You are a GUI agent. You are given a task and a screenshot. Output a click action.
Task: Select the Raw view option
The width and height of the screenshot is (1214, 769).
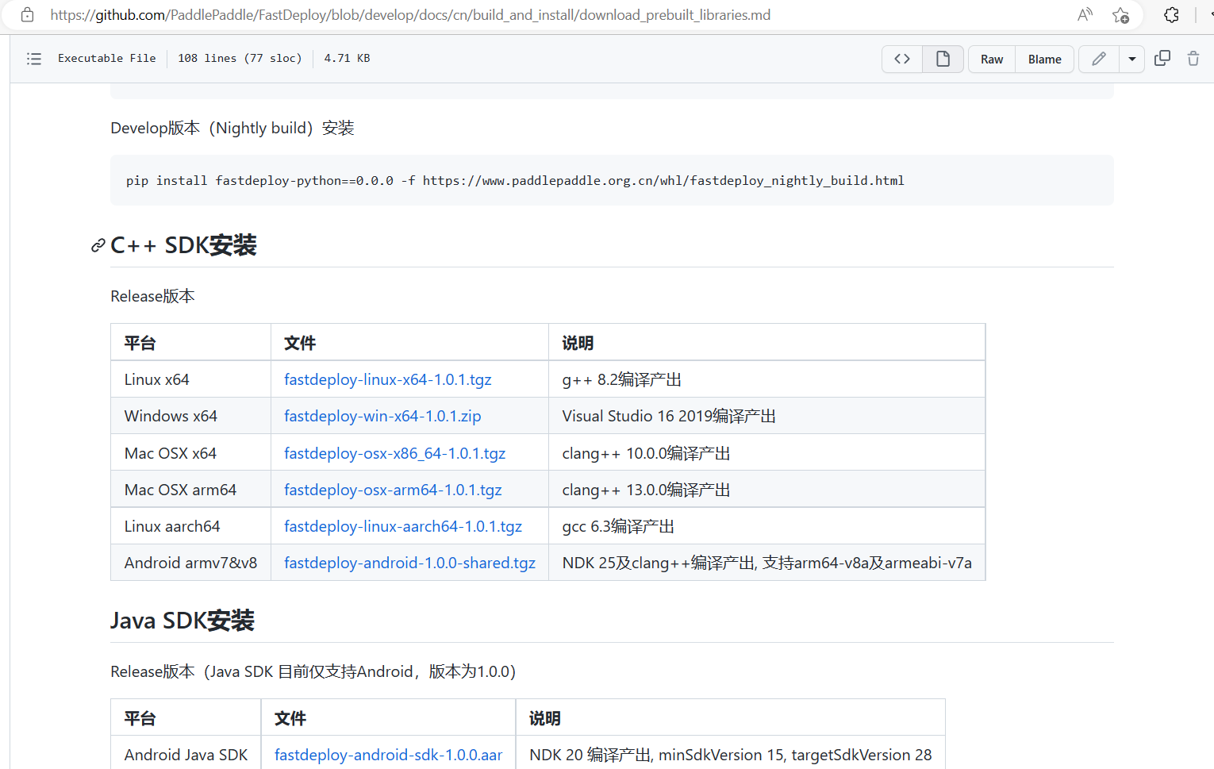991,59
